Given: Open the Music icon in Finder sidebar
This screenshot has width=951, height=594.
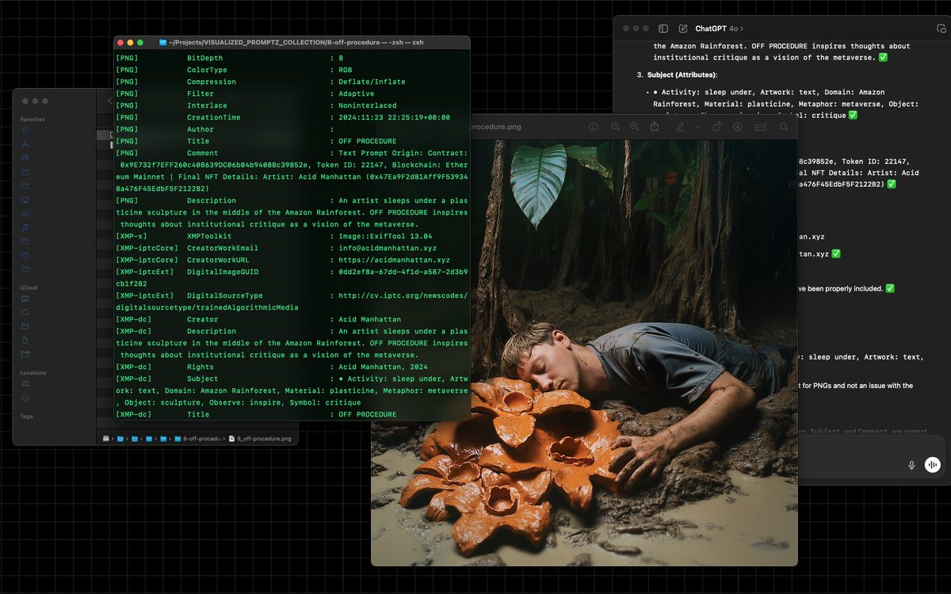Looking at the screenshot, I should coord(25,227).
